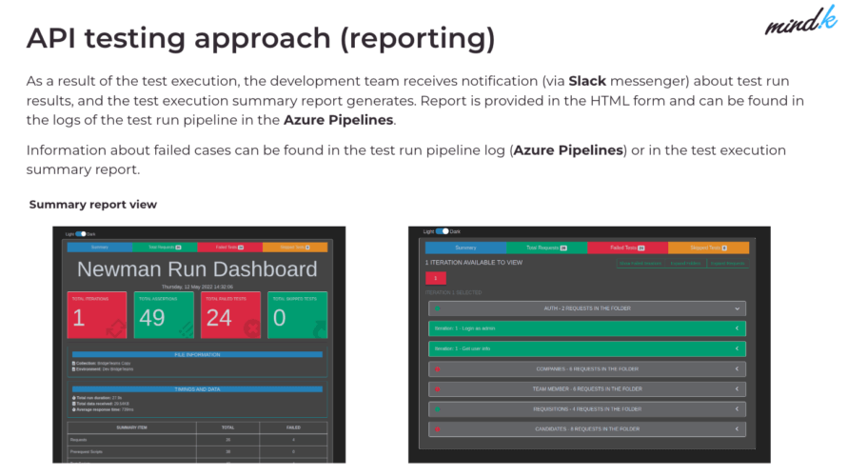Screen dimensions: 848x476
Task: Expand the Team Member folder row
Action: (737, 389)
